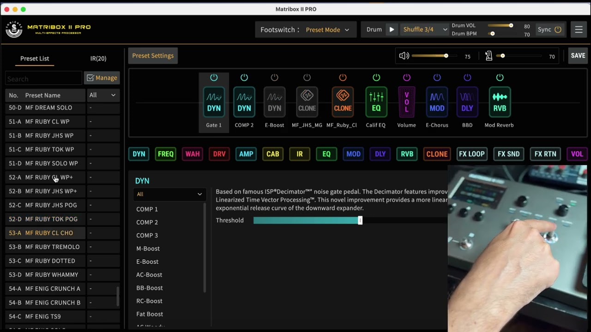Open the DYN type All filter dropdown
This screenshot has width=591, height=332.
tap(169, 194)
